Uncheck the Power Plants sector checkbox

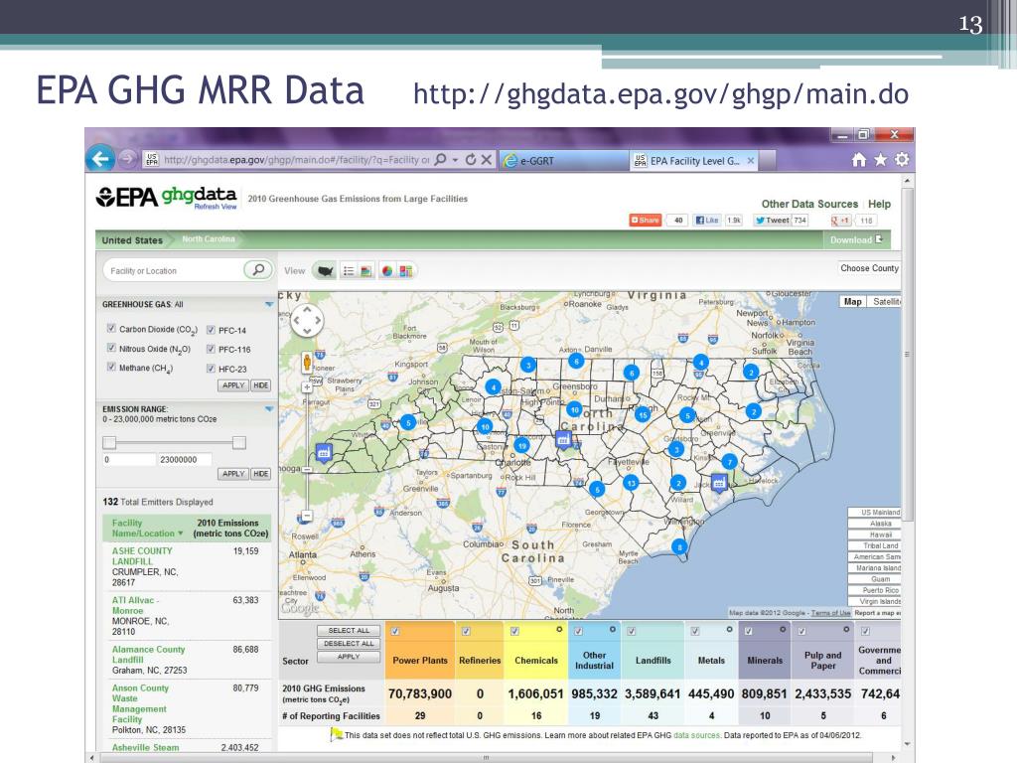pos(395,631)
